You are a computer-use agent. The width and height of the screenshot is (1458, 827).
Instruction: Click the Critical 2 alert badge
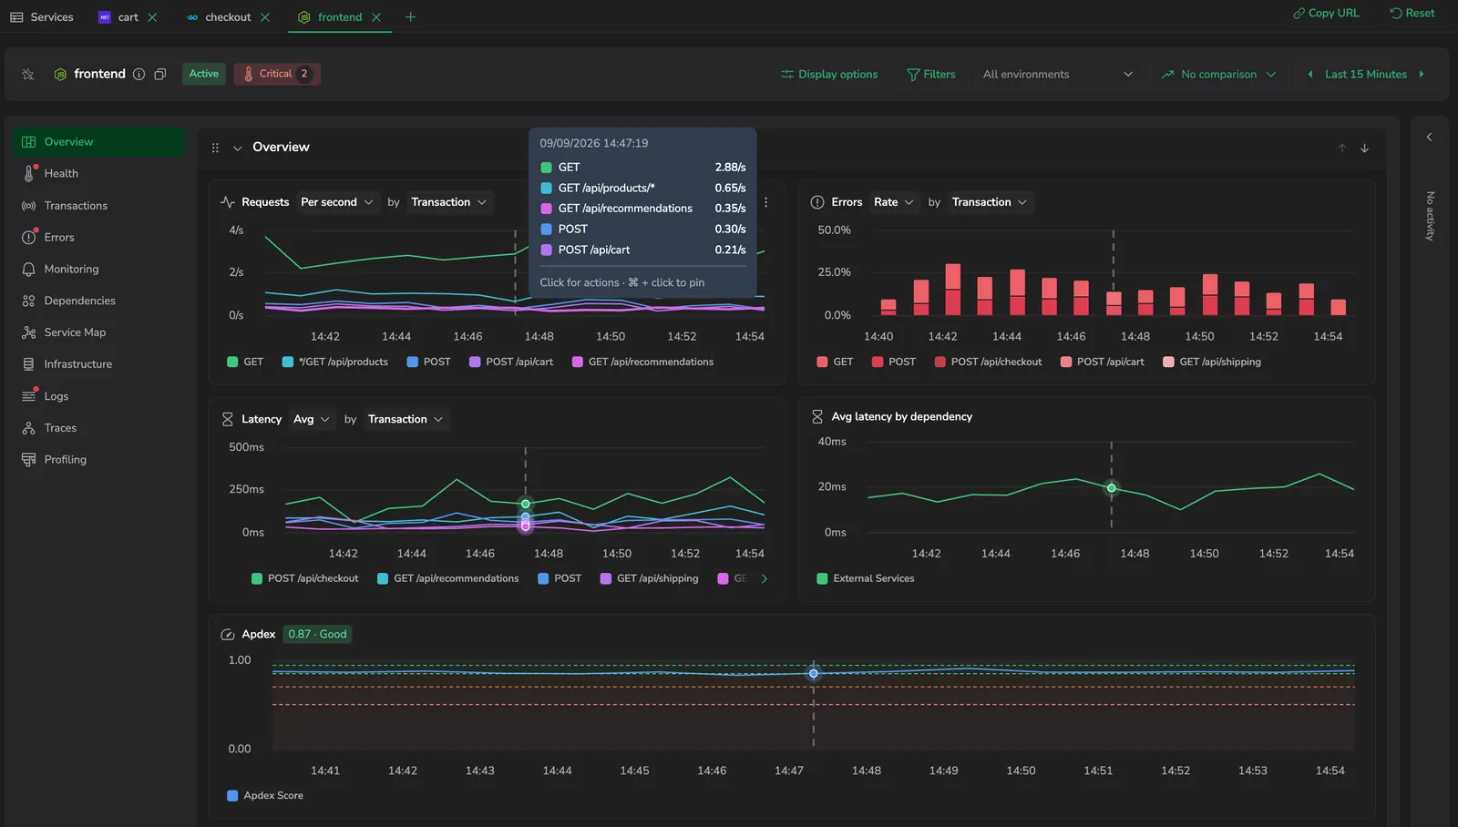click(x=277, y=75)
